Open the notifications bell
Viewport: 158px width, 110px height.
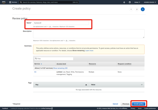click(x=124, y=2)
